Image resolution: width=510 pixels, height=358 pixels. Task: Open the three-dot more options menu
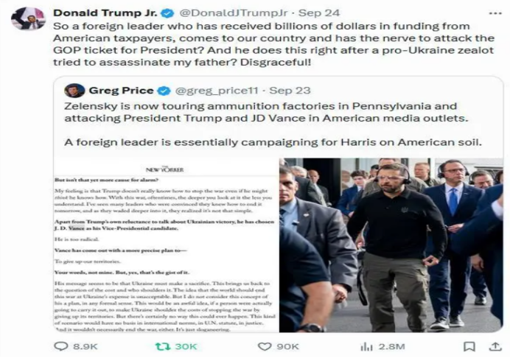point(495,13)
